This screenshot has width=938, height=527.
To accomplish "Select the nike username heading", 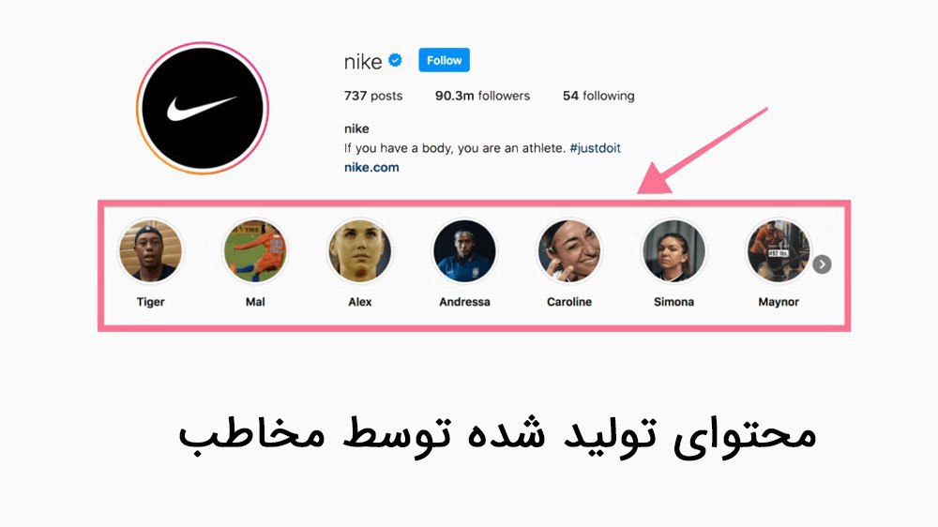I will (x=362, y=62).
